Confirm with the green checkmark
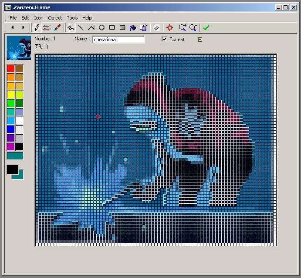 pos(206,27)
